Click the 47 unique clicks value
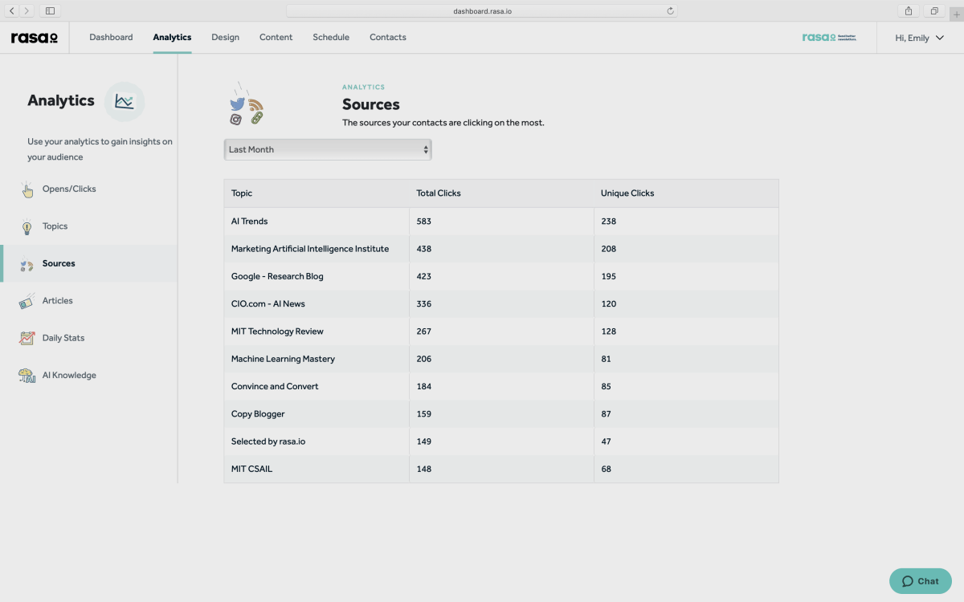Image resolution: width=964 pixels, height=602 pixels. click(x=606, y=441)
